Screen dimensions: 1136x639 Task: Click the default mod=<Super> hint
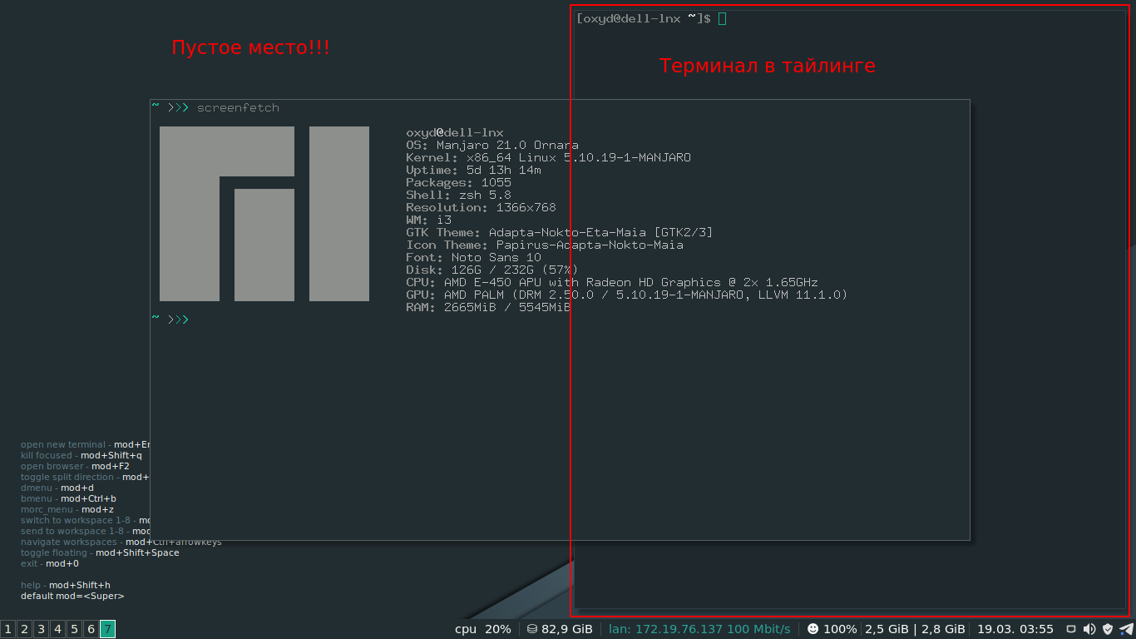pos(72,597)
